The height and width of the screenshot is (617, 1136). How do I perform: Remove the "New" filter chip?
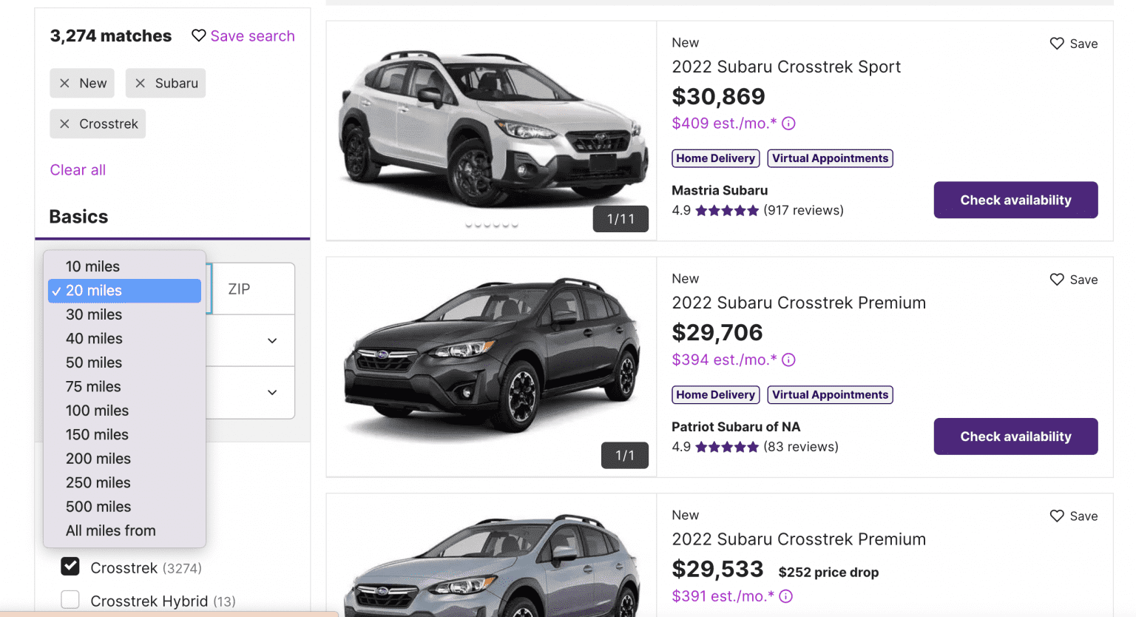[67, 83]
